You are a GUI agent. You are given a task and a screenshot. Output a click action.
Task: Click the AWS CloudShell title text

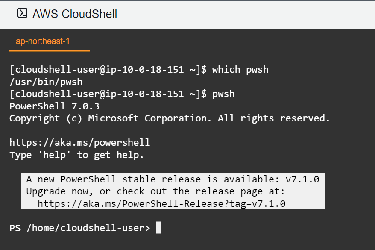[75, 14]
